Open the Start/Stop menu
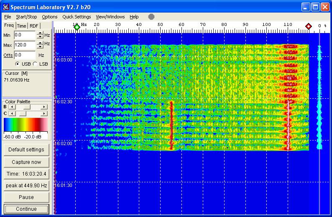 click(x=26, y=17)
